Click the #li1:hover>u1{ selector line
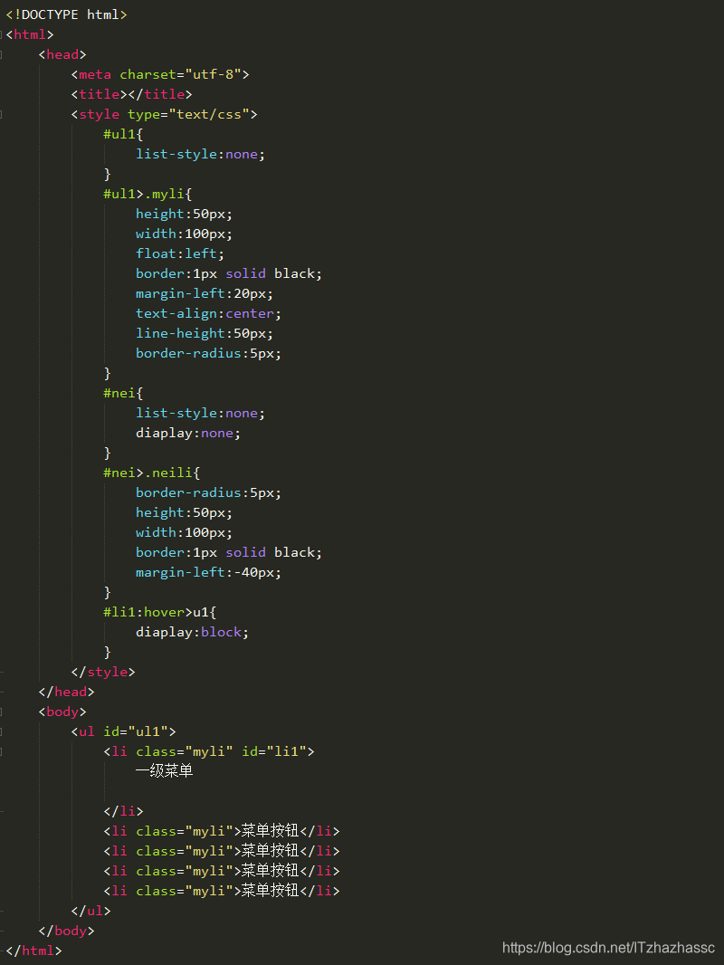This screenshot has height=965, width=724. 160,612
